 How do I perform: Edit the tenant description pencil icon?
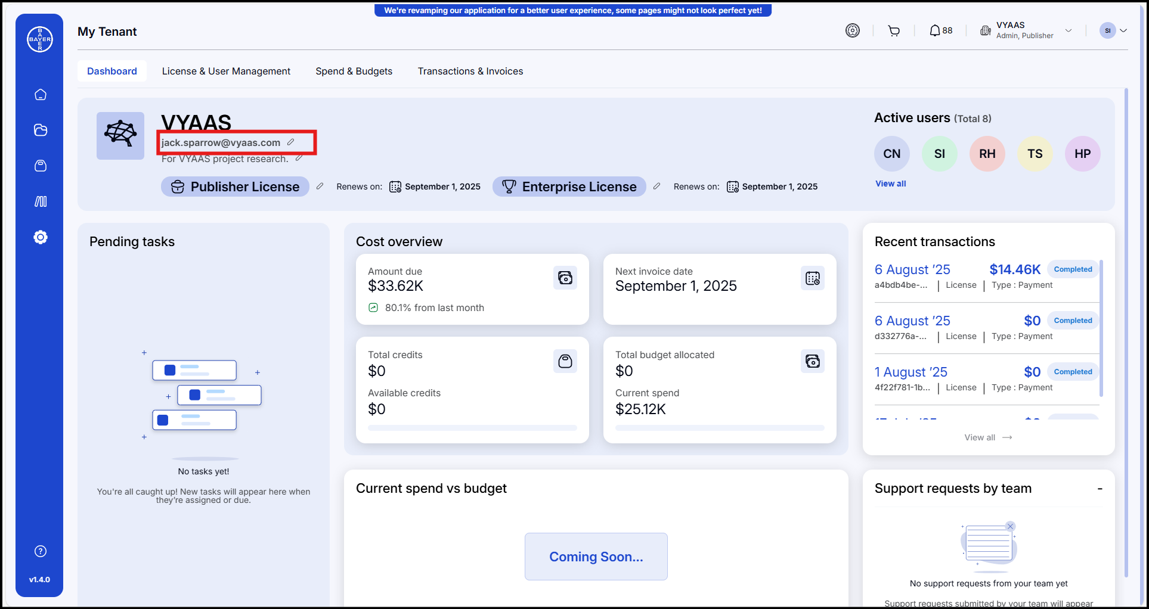(299, 158)
